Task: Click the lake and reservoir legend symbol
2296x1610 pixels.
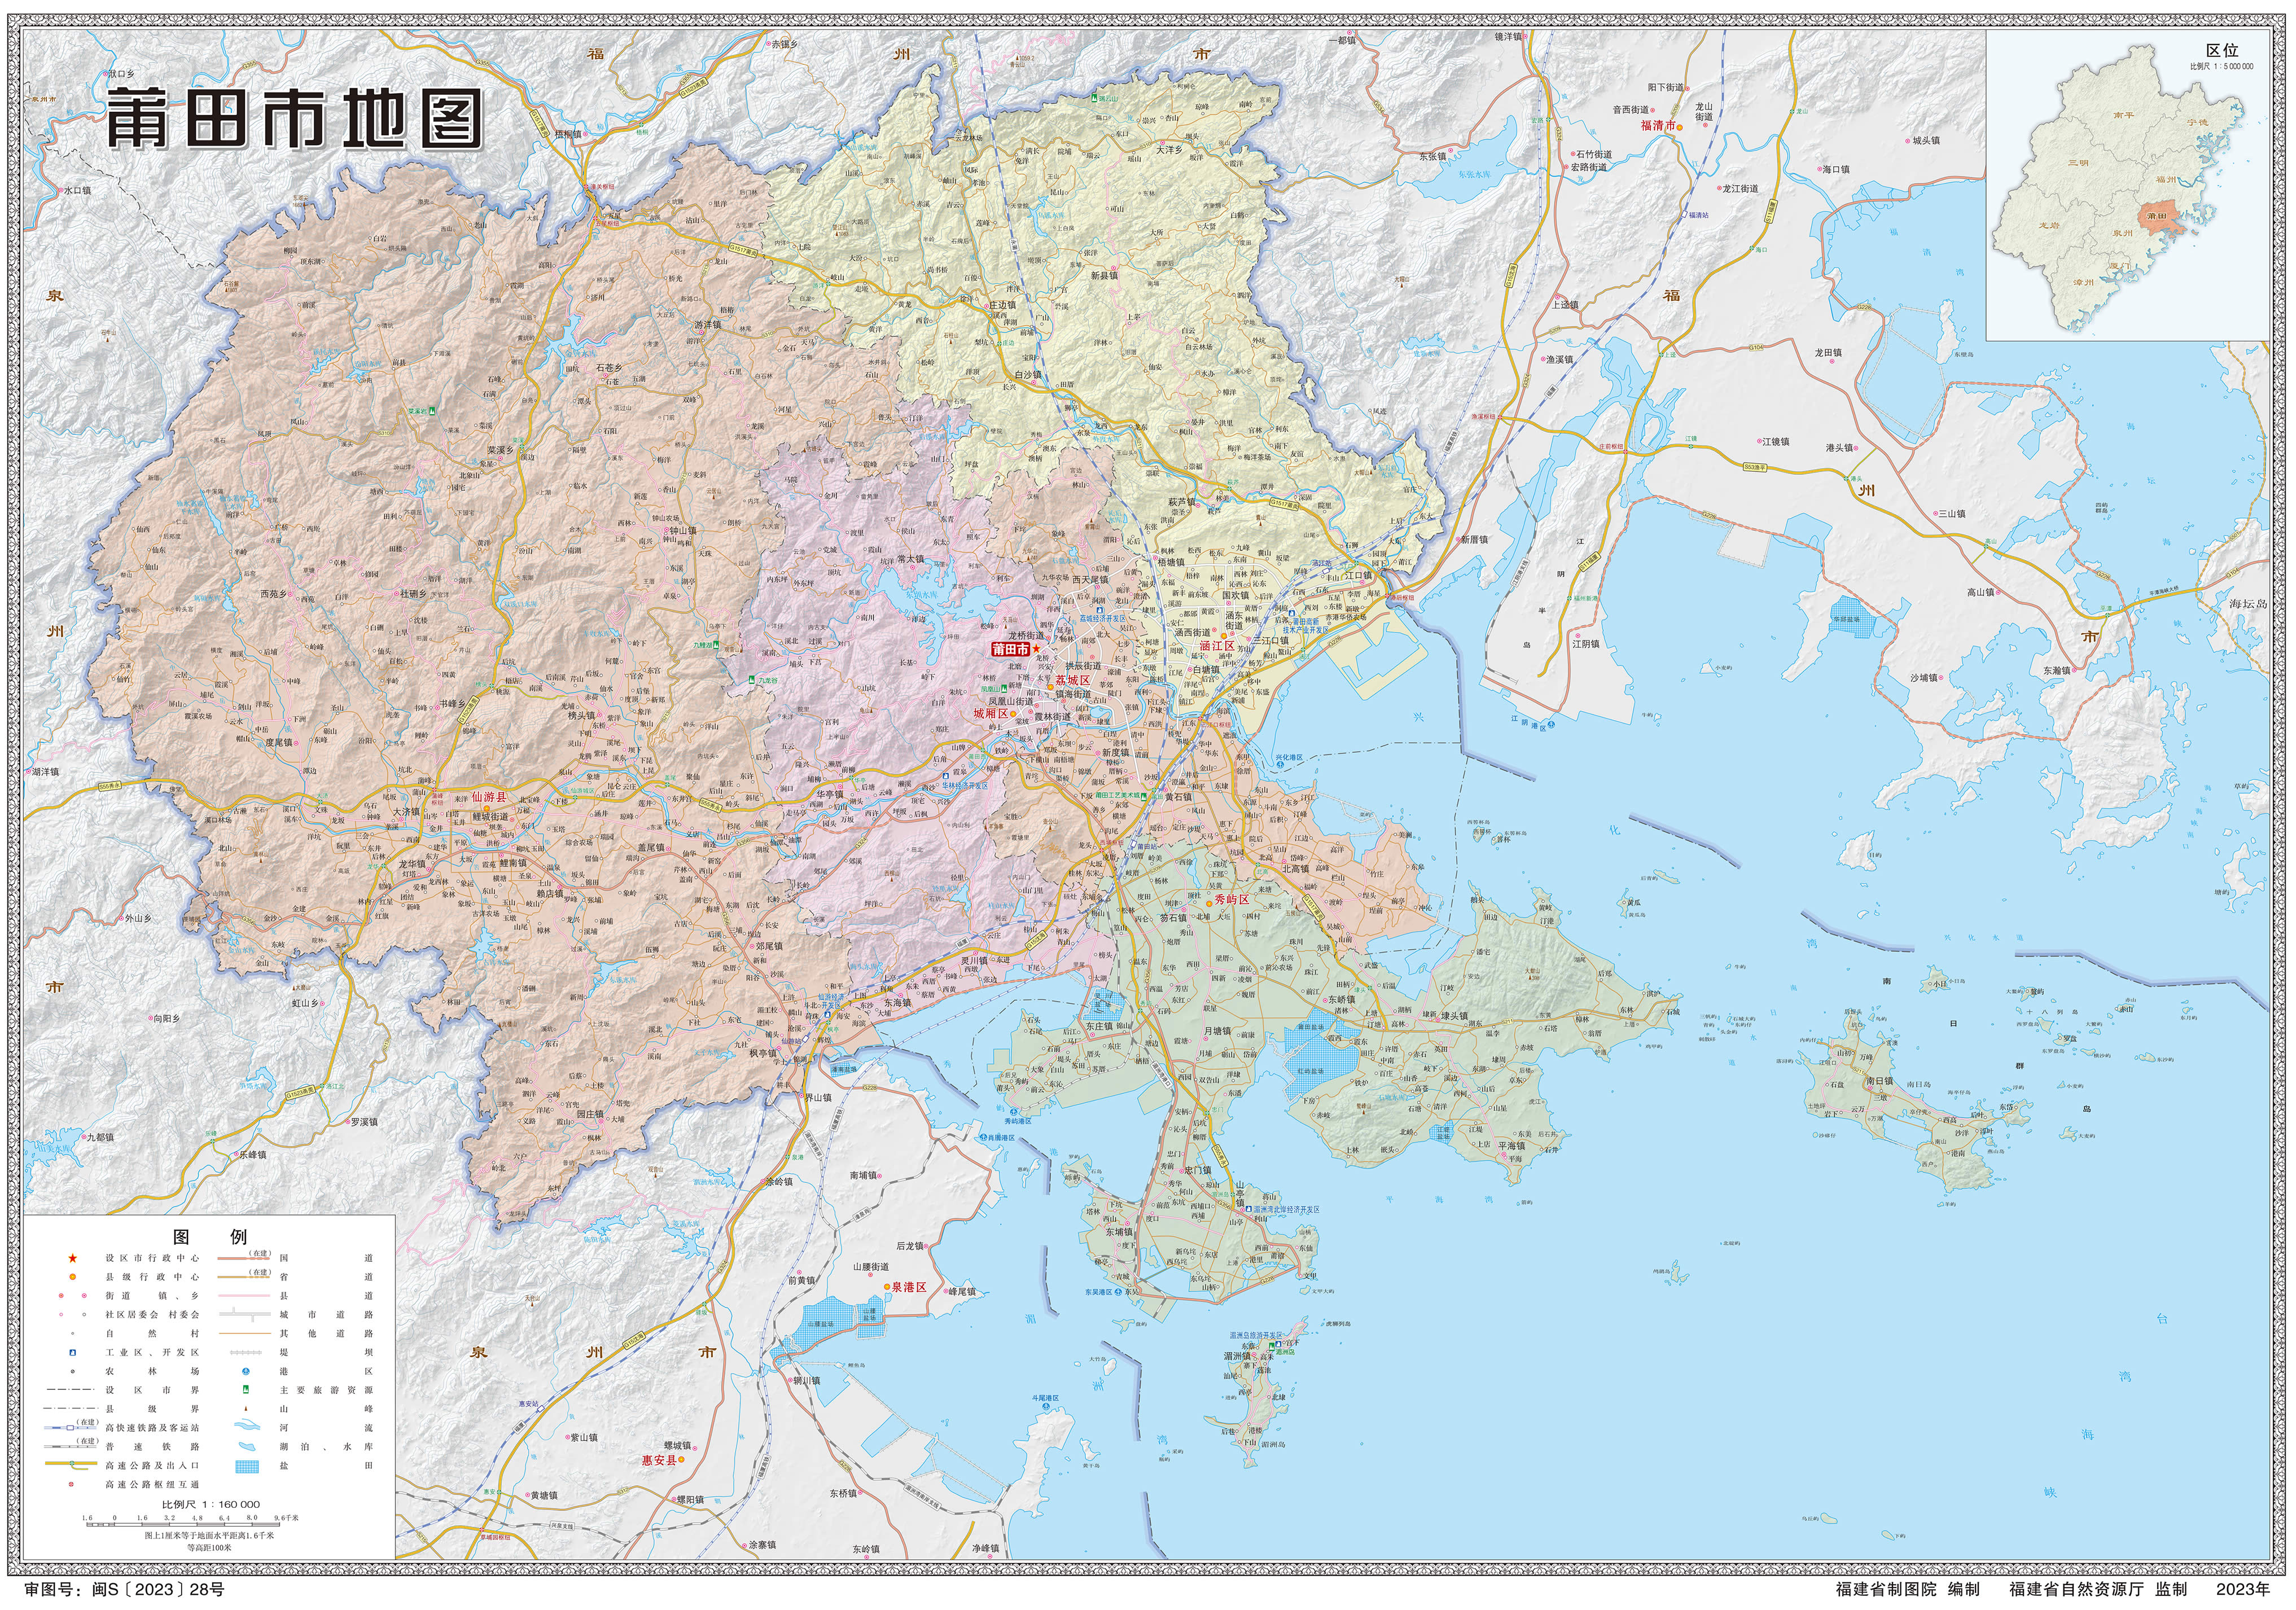Action: coord(246,1447)
